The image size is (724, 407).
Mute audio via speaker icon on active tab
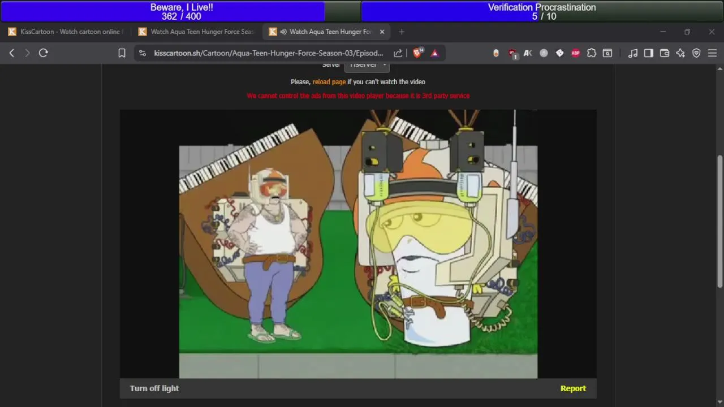coord(283,32)
